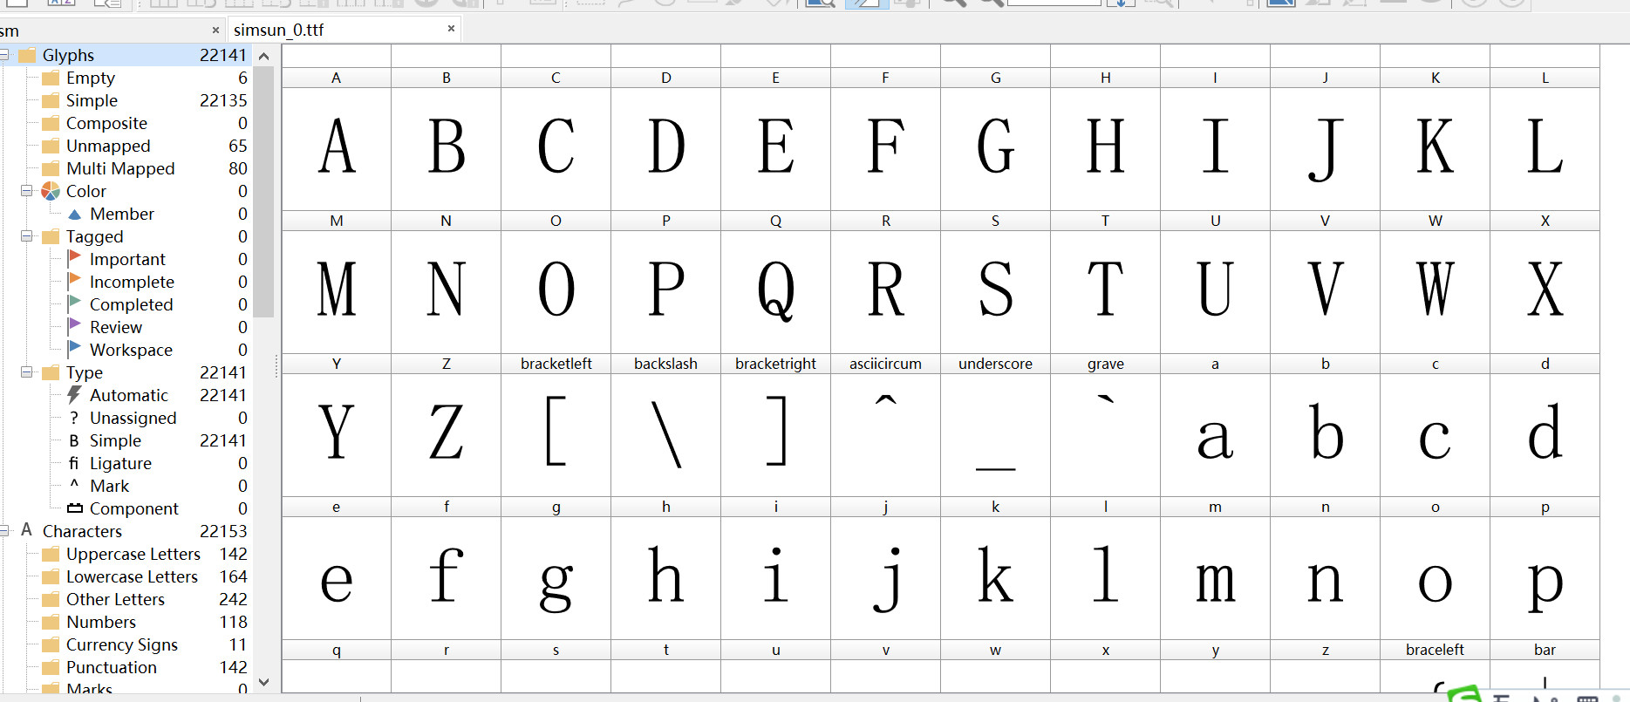
Task: Close the tab ending in 'sm'
Action: coord(215,30)
